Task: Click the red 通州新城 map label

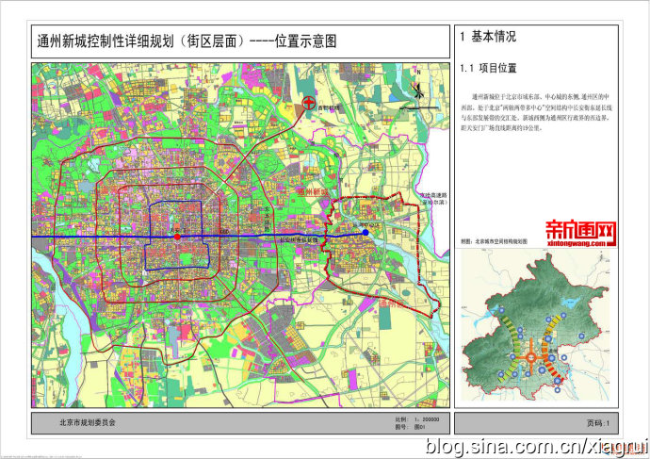Action: (x=317, y=191)
